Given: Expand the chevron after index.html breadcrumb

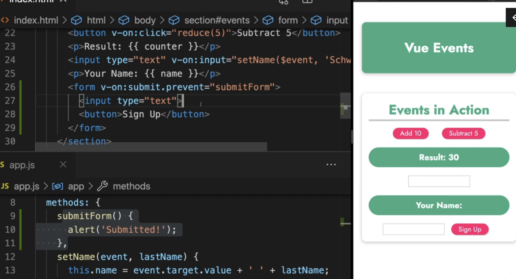Looking at the screenshot, I should (65, 20).
